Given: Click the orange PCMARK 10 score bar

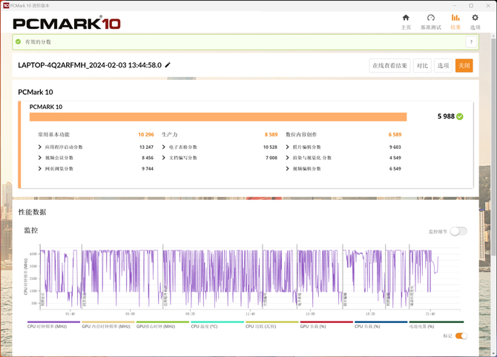Looking at the screenshot, I should pyautogui.click(x=218, y=117).
